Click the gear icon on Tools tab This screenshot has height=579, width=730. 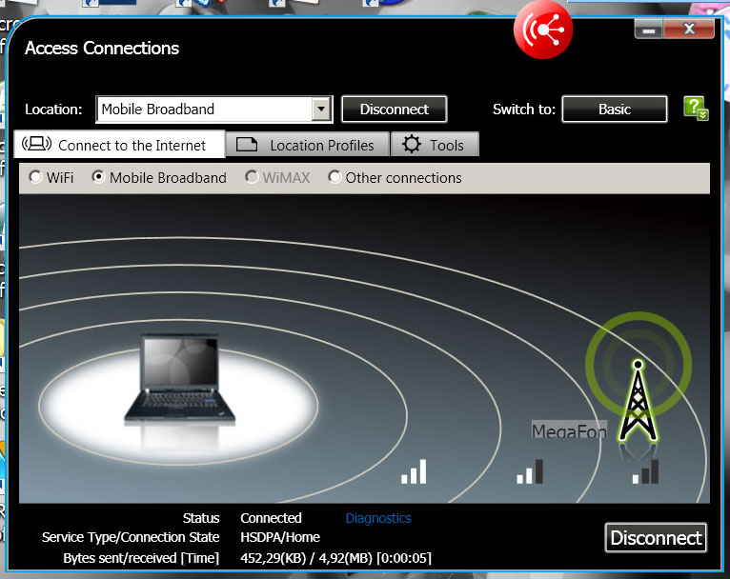tap(411, 145)
